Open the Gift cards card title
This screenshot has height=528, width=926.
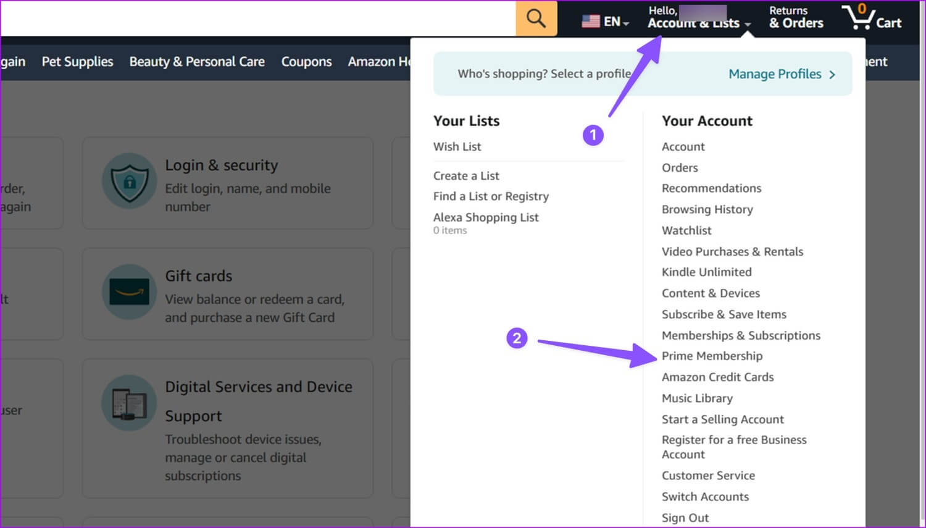point(198,276)
